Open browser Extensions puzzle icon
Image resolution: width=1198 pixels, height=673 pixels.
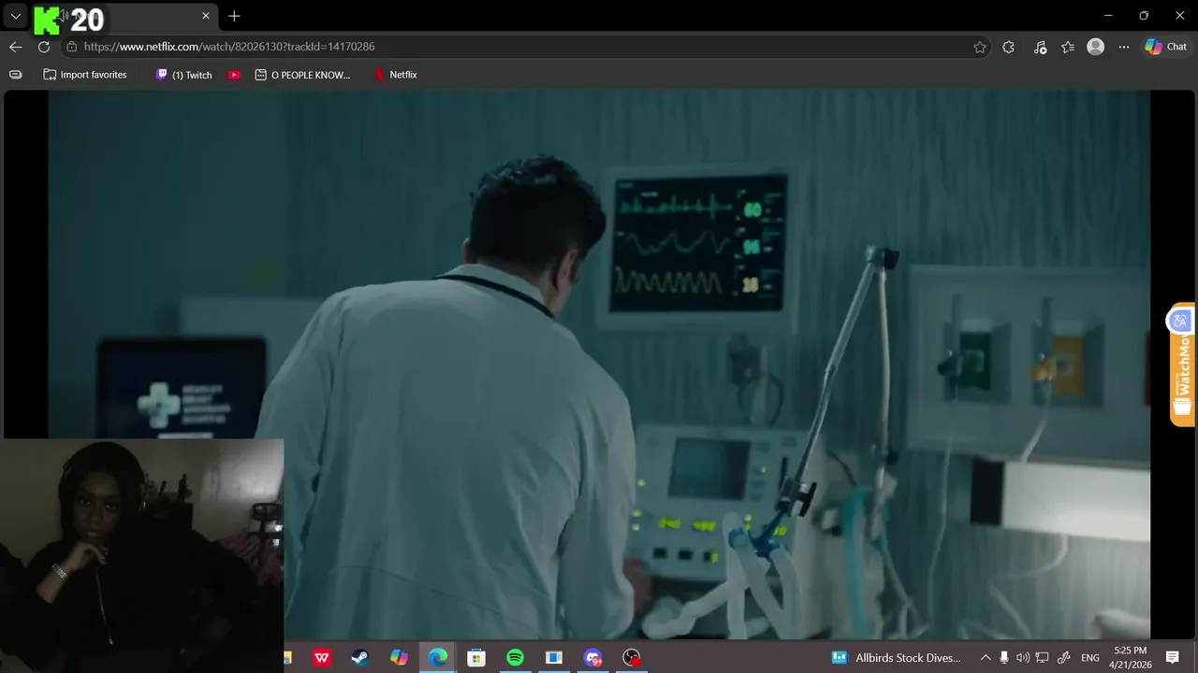click(1008, 47)
